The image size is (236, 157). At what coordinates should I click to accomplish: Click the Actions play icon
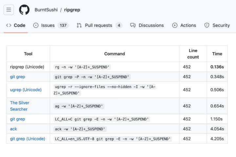(x=175, y=25)
